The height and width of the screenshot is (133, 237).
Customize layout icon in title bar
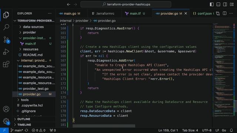click(232, 4)
